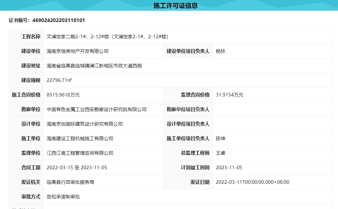The width and height of the screenshot is (338, 209).
Task: Click planned completion date 2023-11-05
Action: [229, 167]
